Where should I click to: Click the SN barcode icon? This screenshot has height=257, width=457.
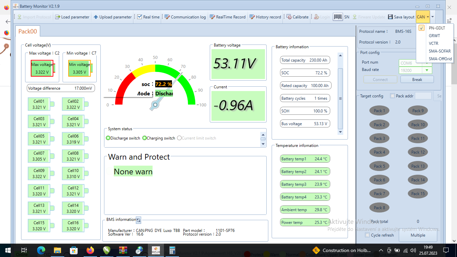(x=338, y=17)
